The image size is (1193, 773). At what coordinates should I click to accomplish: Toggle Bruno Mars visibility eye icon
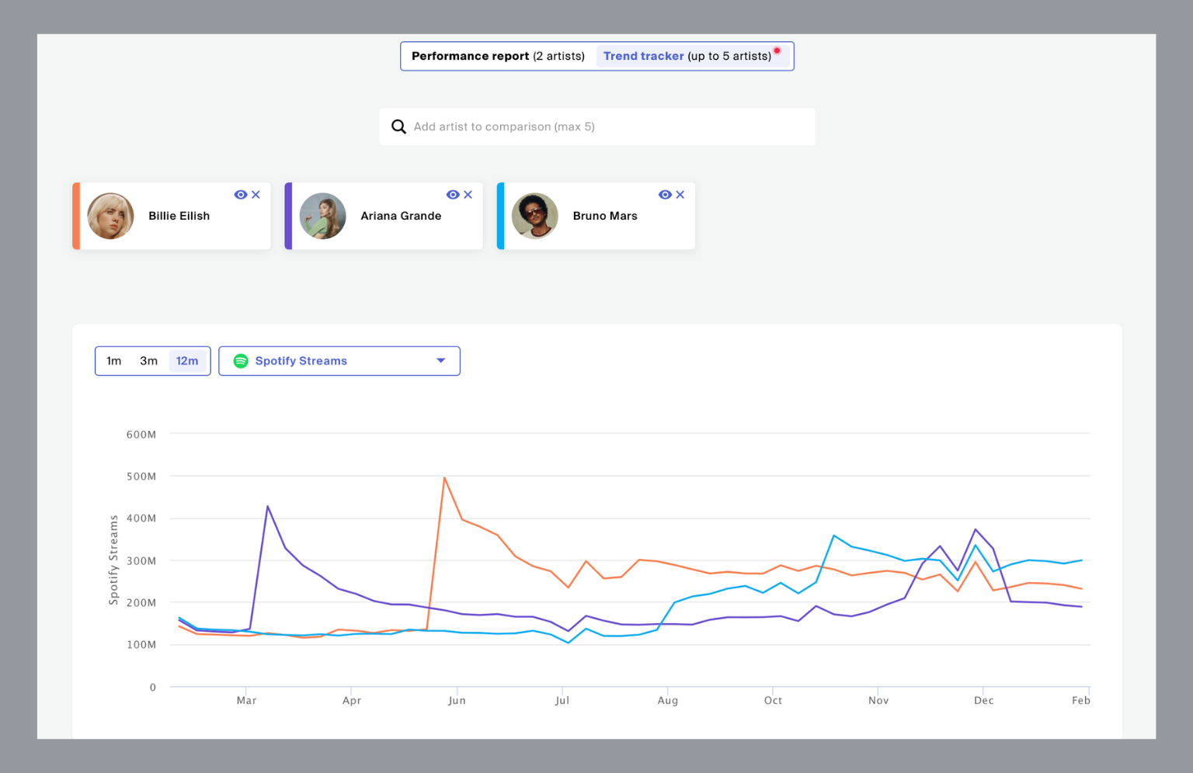[x=665, y=195]
